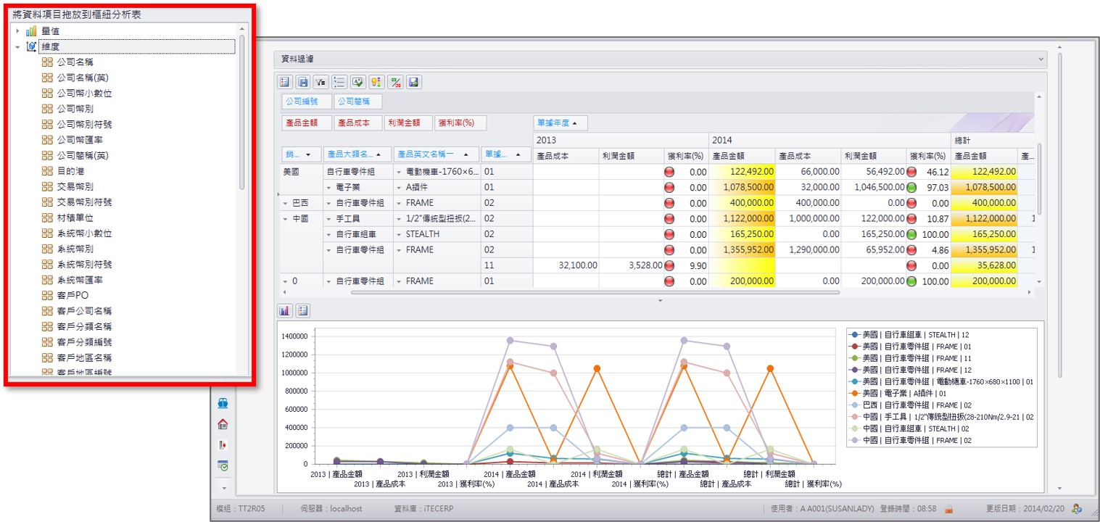Screen dimensions: 1100x522
Task: Click grid icon beside 材積單位
Action: pos(47,217)
